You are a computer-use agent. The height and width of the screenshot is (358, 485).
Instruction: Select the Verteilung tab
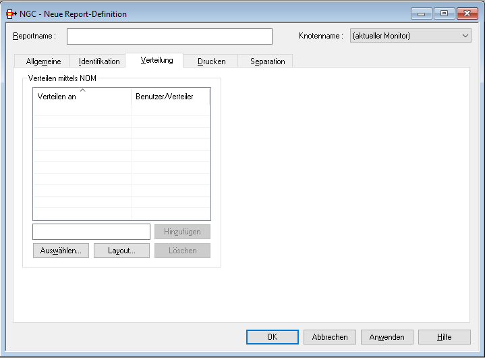tap(156, 61)
